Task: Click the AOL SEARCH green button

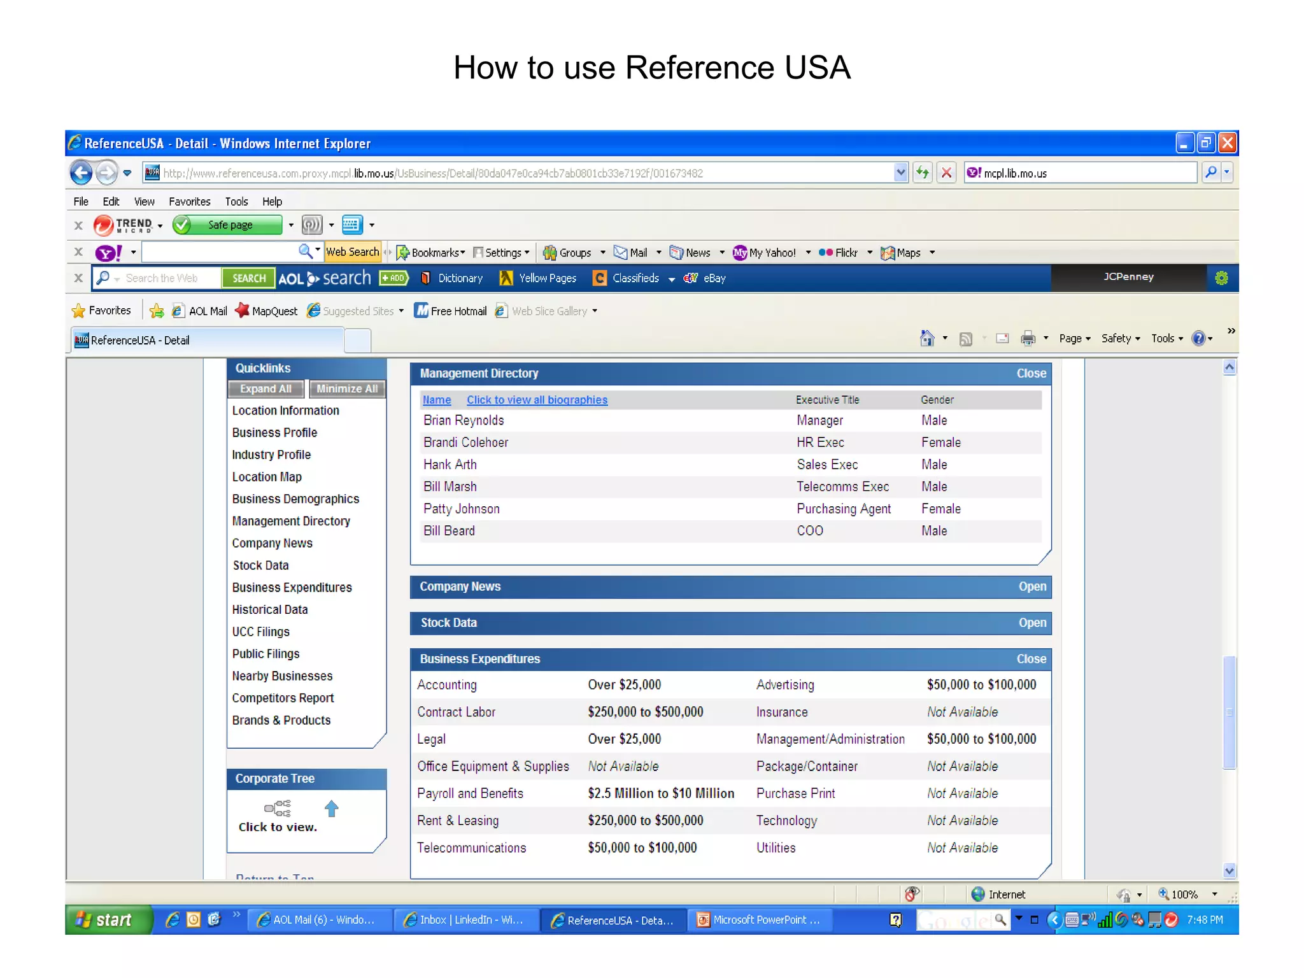Action: tap(249, 278)
